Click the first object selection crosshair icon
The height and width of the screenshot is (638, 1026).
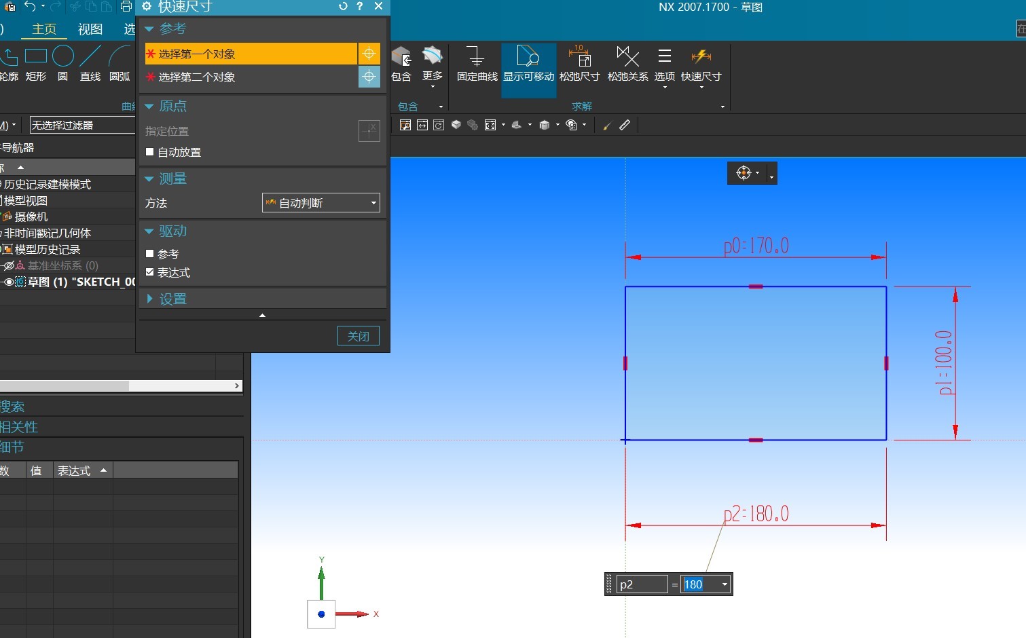pos(369,54)
